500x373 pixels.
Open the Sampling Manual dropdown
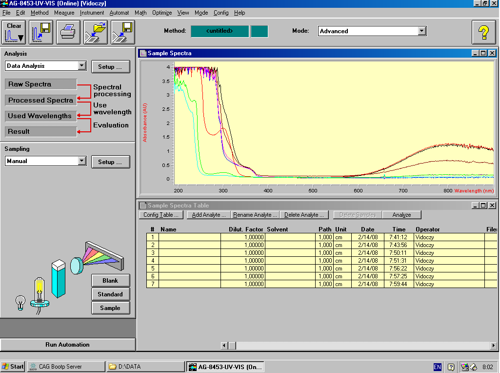tap(82, 161)
